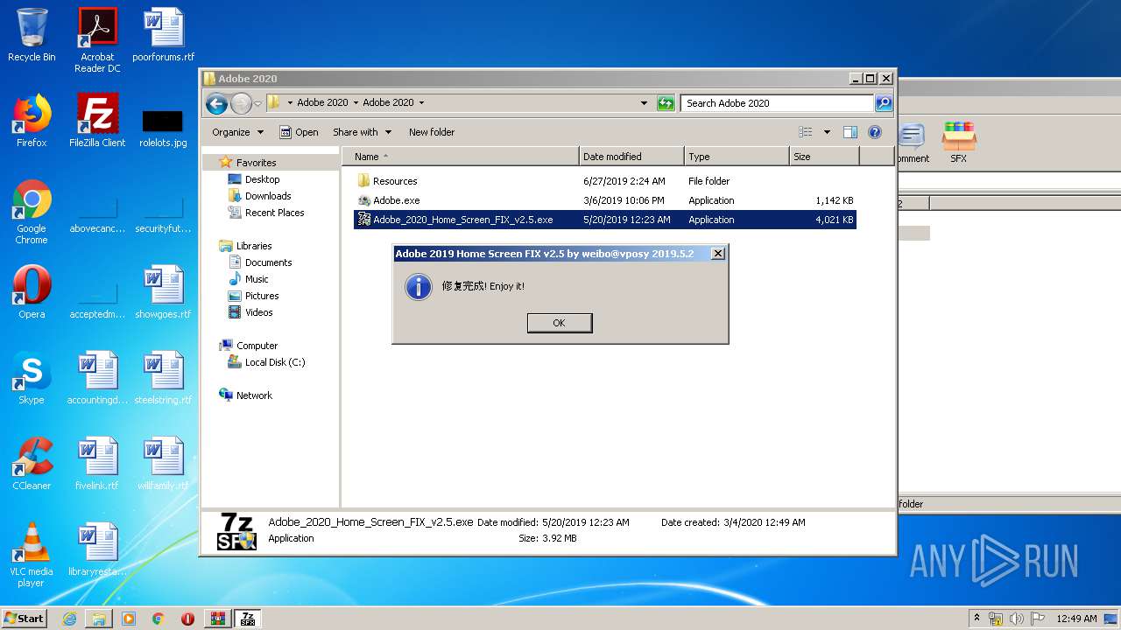
Task: Select Favorites in navigation pane
Action: tap(256, 163)
